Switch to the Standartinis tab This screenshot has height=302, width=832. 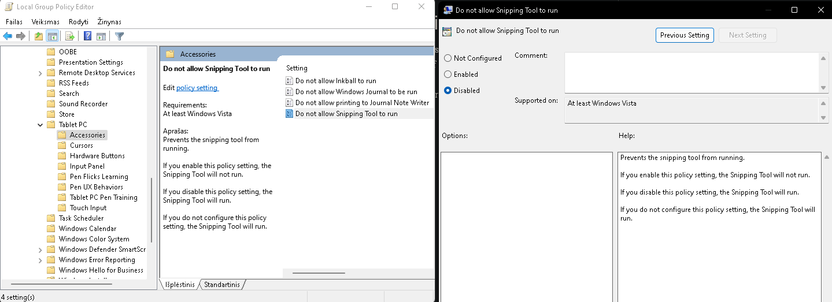[223, 285]
